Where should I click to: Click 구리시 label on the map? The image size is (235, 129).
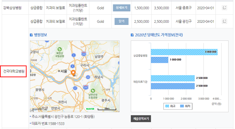click(84, 65)
